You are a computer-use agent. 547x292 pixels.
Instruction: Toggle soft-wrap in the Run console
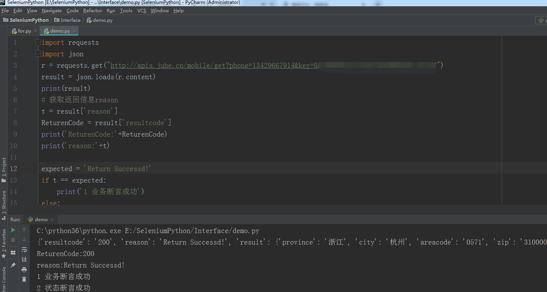[24, 250]
